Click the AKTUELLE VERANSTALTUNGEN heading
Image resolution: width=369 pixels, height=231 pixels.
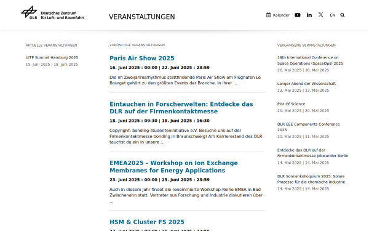pyautogui.click(x=51, y=45)
